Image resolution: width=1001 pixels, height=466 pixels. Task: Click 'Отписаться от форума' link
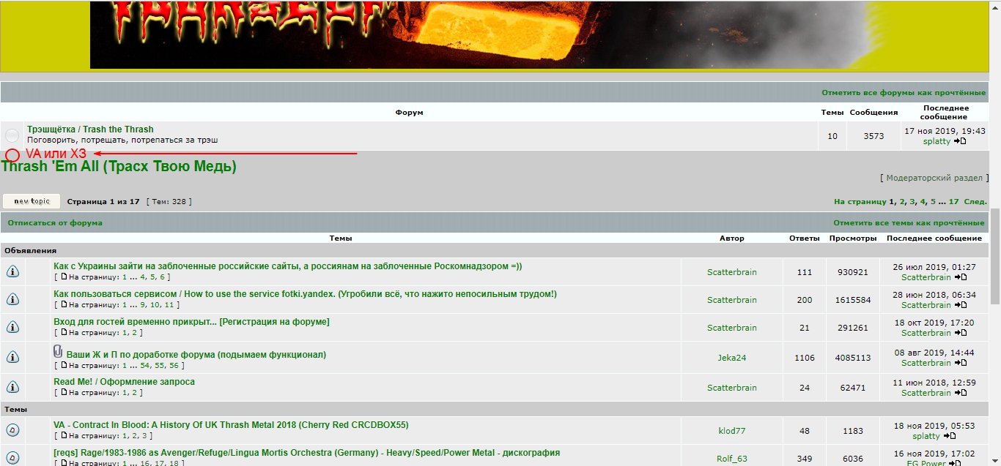coord(55,222)
